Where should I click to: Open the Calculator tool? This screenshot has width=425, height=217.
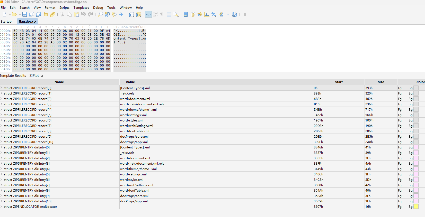point(186,14)
